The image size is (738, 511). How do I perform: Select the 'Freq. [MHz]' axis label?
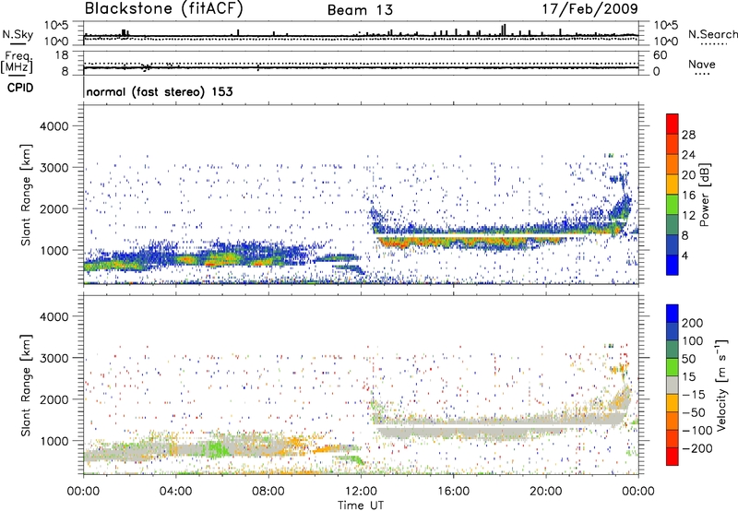17,63
